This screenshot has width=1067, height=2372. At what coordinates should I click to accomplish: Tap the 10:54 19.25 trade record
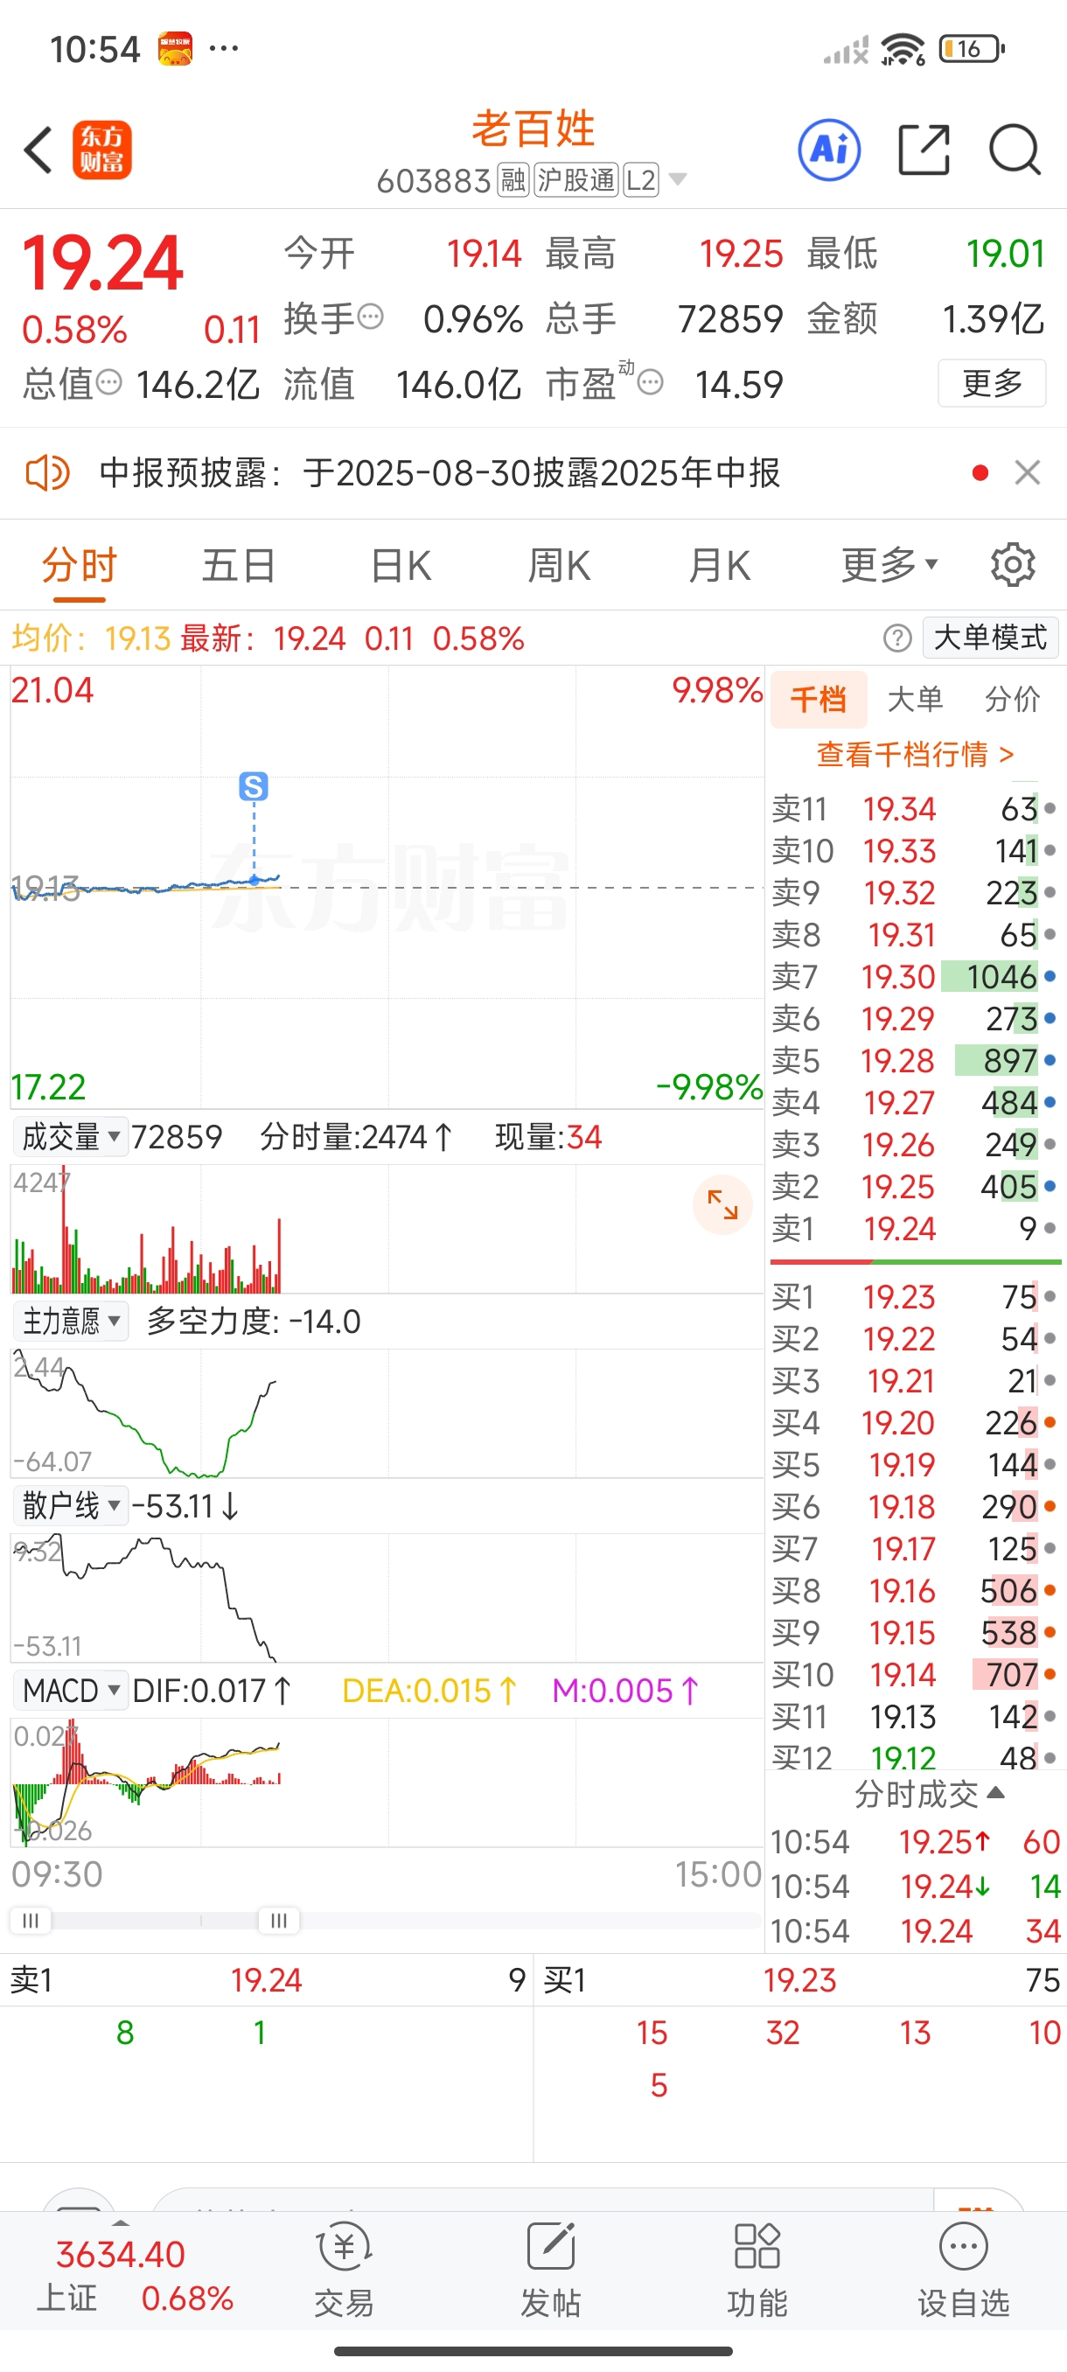[914, 1842]
